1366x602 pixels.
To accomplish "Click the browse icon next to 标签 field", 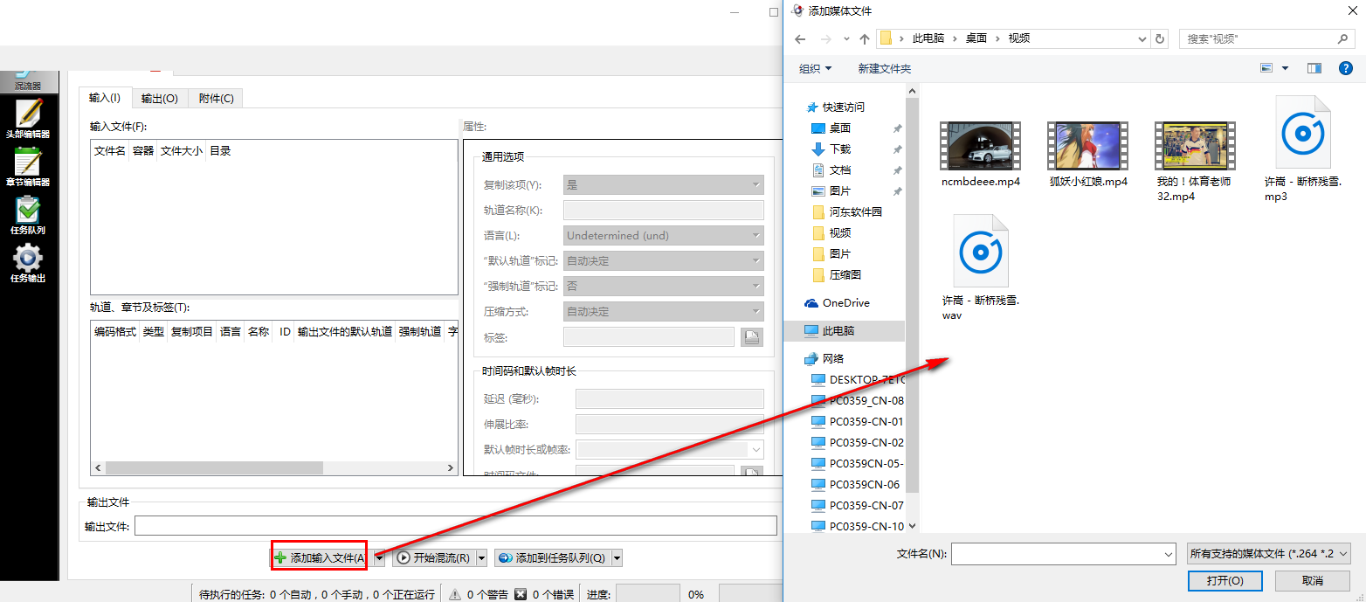I will coord(751,337).
